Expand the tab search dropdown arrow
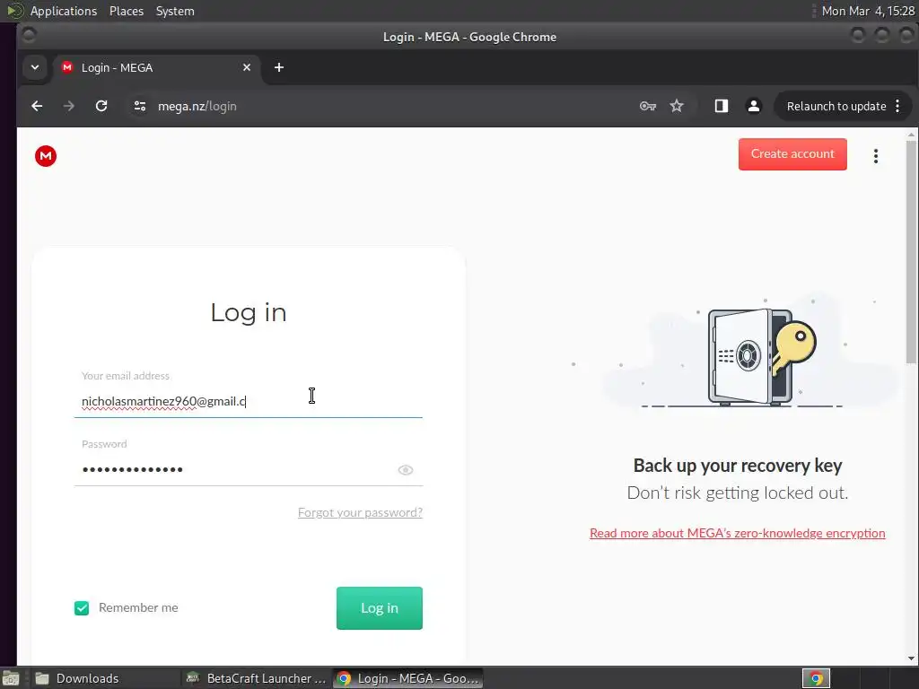Viewport: 919px width, 689px height. pos(35,67)
